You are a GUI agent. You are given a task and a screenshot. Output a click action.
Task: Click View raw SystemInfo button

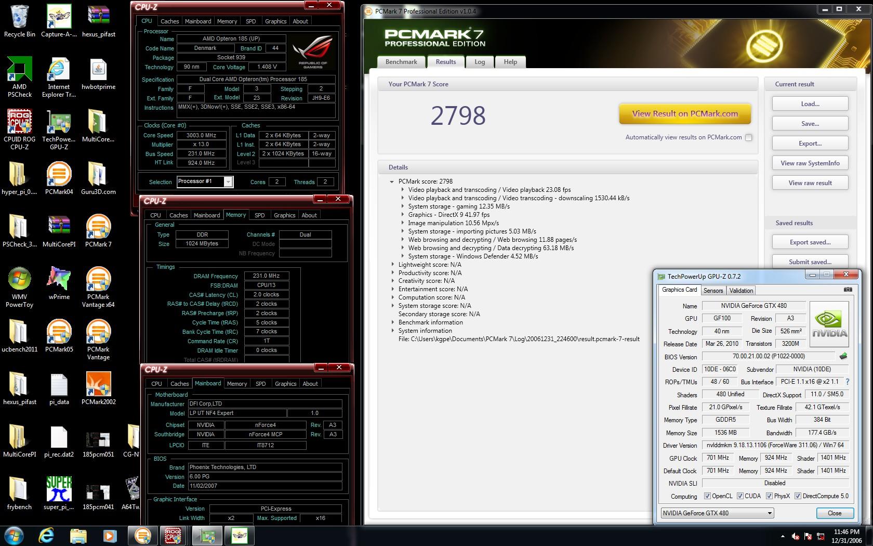810,163
